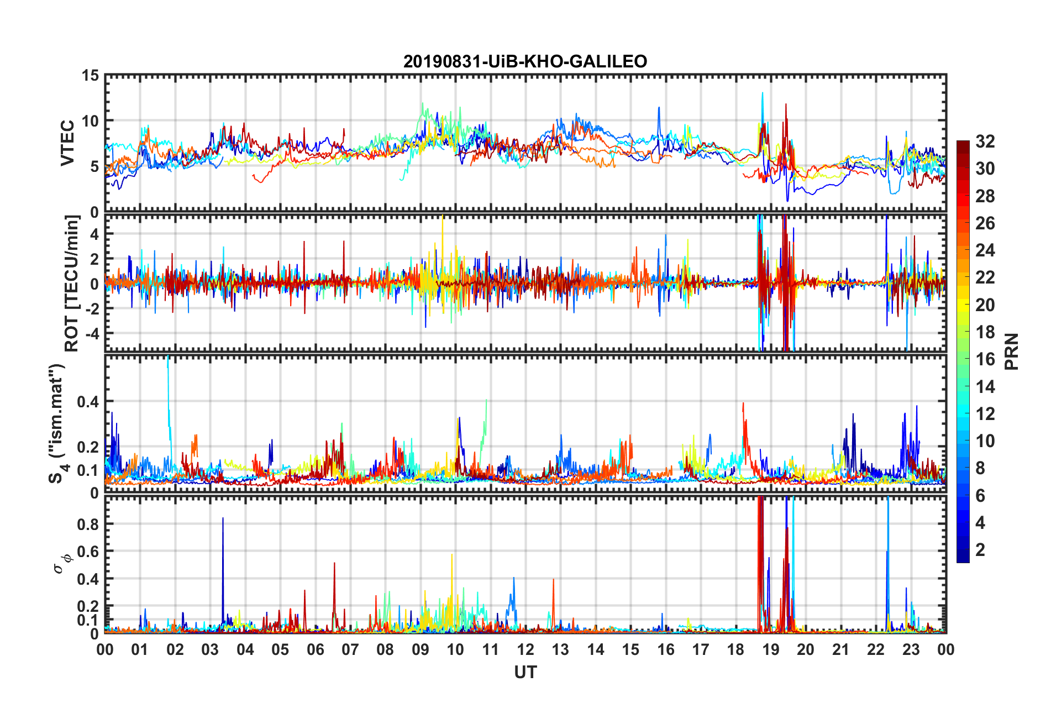
Task: Click the 09 hour tick on UT axis
Action: [x=421, y=649]
